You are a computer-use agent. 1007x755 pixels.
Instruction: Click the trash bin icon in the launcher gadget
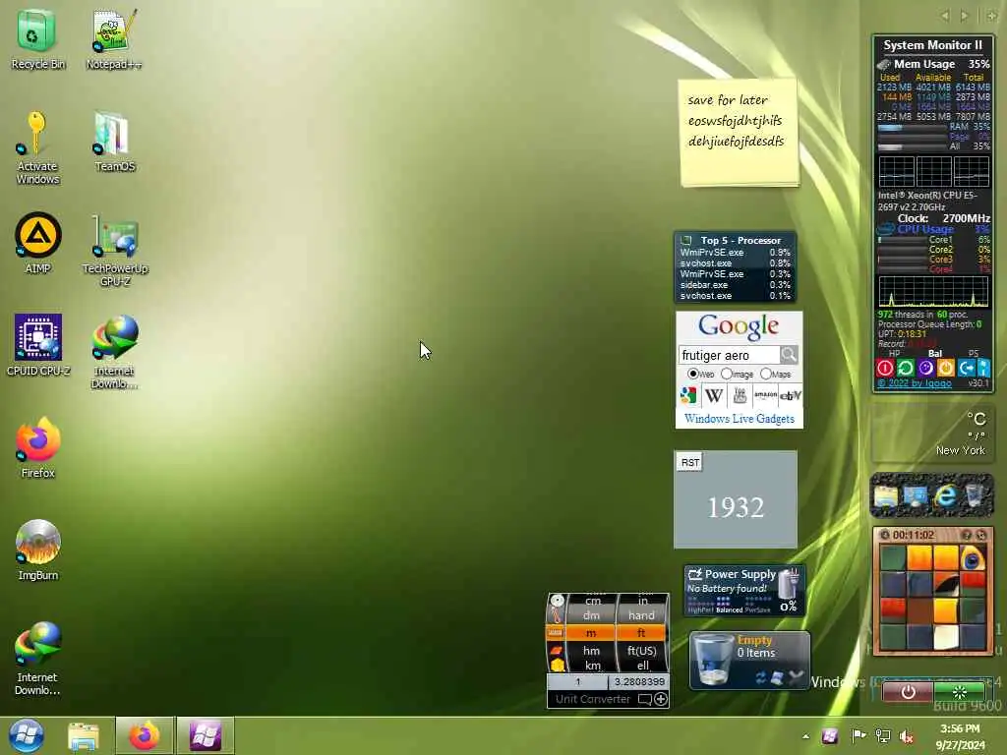[975, 495]
